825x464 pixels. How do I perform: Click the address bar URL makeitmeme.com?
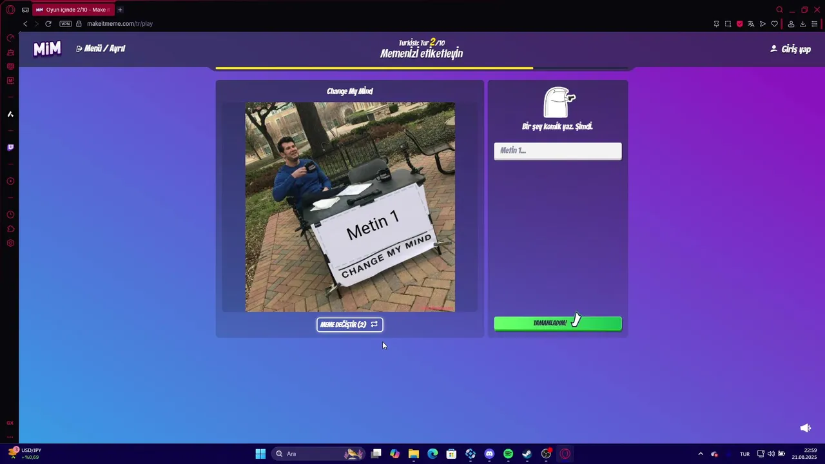point(120,24)
